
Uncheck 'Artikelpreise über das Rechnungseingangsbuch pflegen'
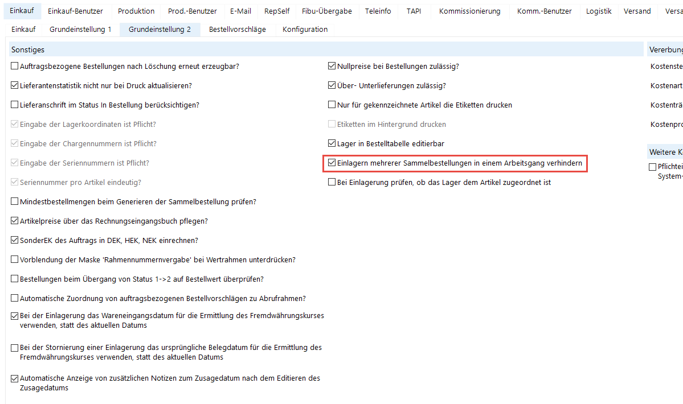tap(14, 221)
